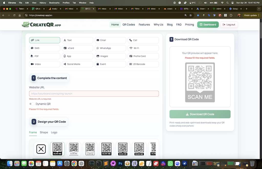Viewport: 262px width, 169px height.
Task: Launch WhatsApp from the Dock
Action: [170, 163]
